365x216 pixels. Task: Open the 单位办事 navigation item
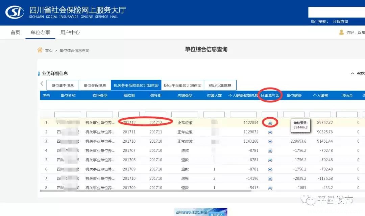coord(40,32)
